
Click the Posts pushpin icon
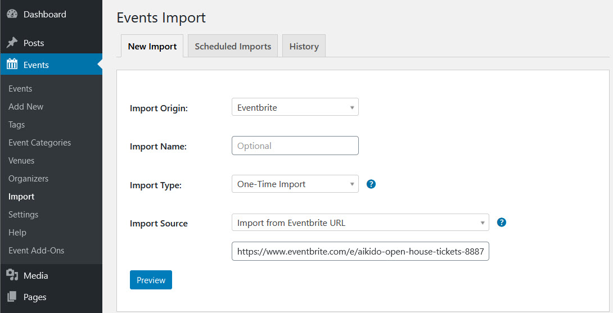click(x=12, y=43)
